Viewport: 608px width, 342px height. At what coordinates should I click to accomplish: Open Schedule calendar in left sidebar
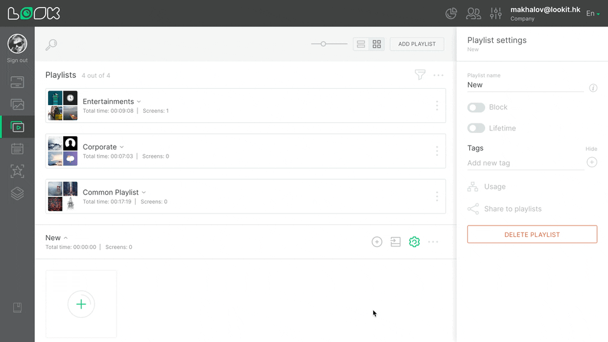point(17,149)
